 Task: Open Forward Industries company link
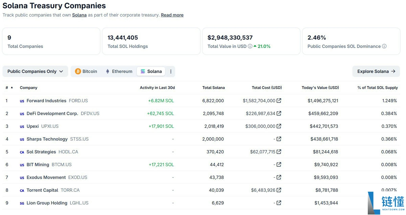point(46,101)
